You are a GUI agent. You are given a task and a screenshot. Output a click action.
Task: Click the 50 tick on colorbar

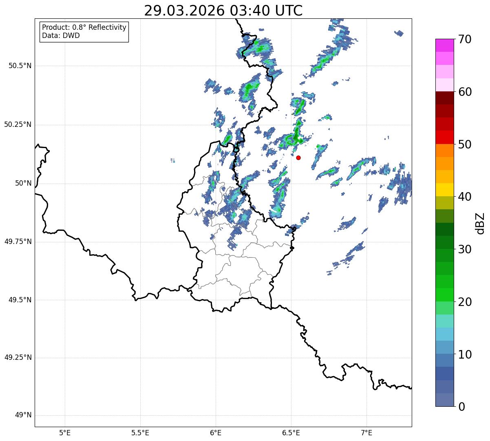coord(465,144)
